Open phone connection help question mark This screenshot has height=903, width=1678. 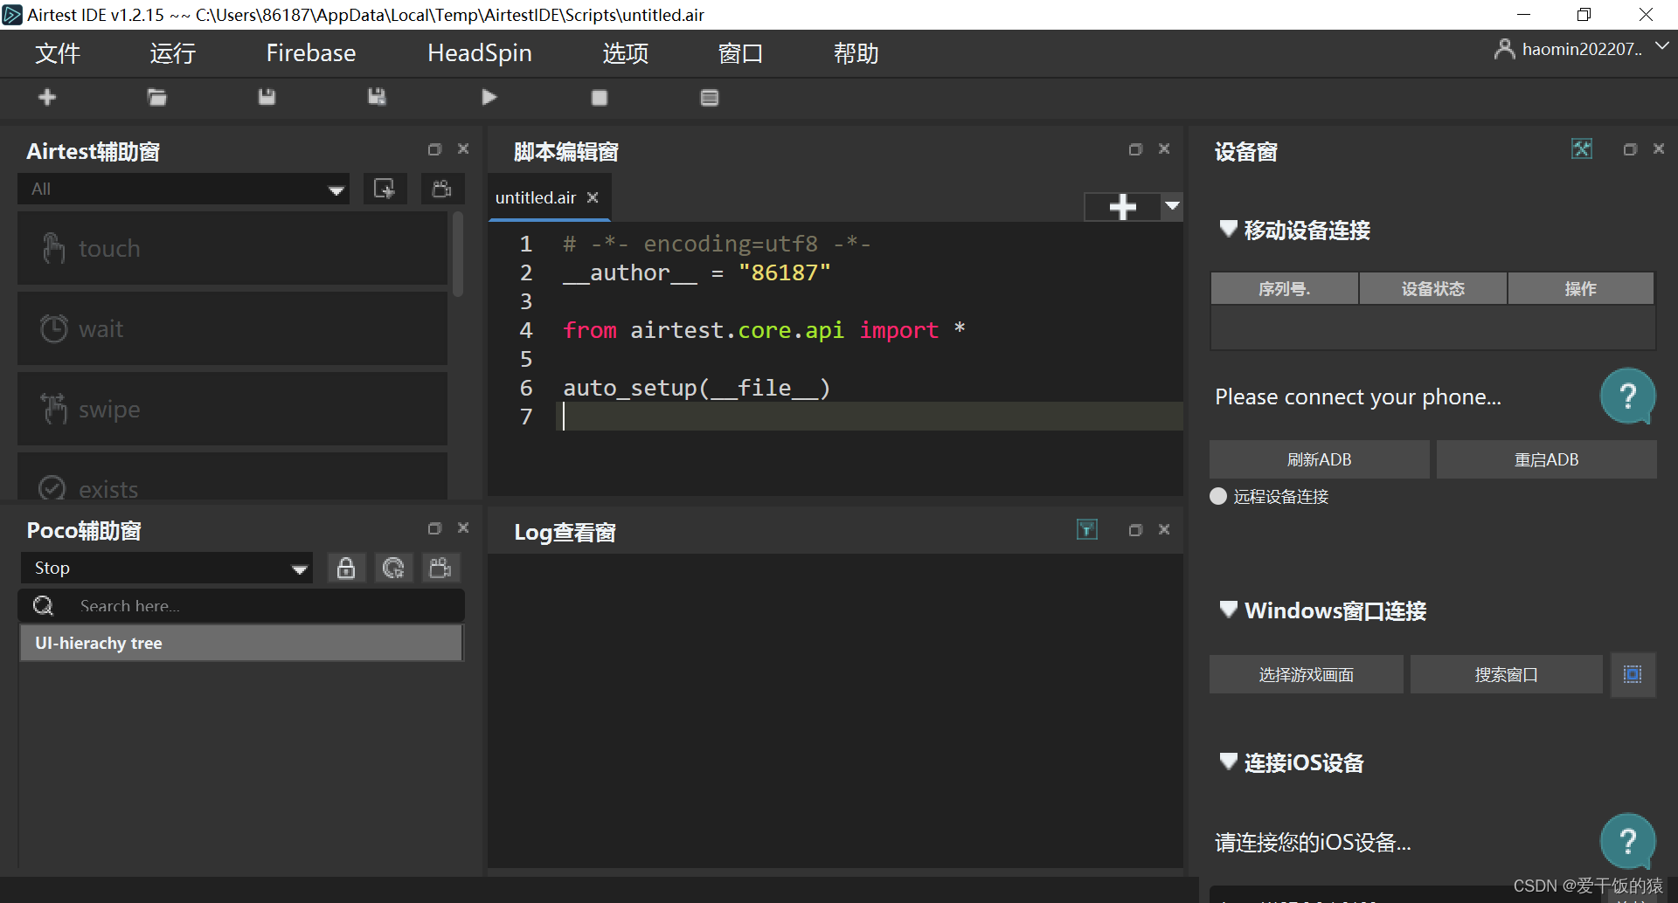coord(1628,396)
